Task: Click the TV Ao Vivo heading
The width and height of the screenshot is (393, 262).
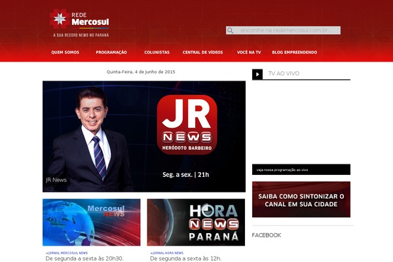Action: 284,73
